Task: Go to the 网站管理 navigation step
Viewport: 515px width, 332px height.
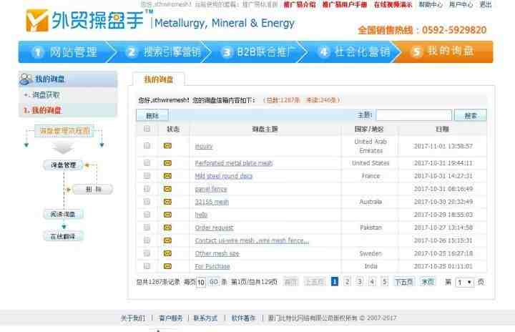Action: point(64,52)
